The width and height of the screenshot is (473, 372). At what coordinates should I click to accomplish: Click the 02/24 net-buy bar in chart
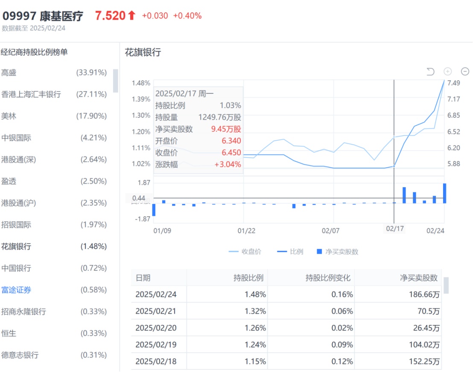pos(444,193)
